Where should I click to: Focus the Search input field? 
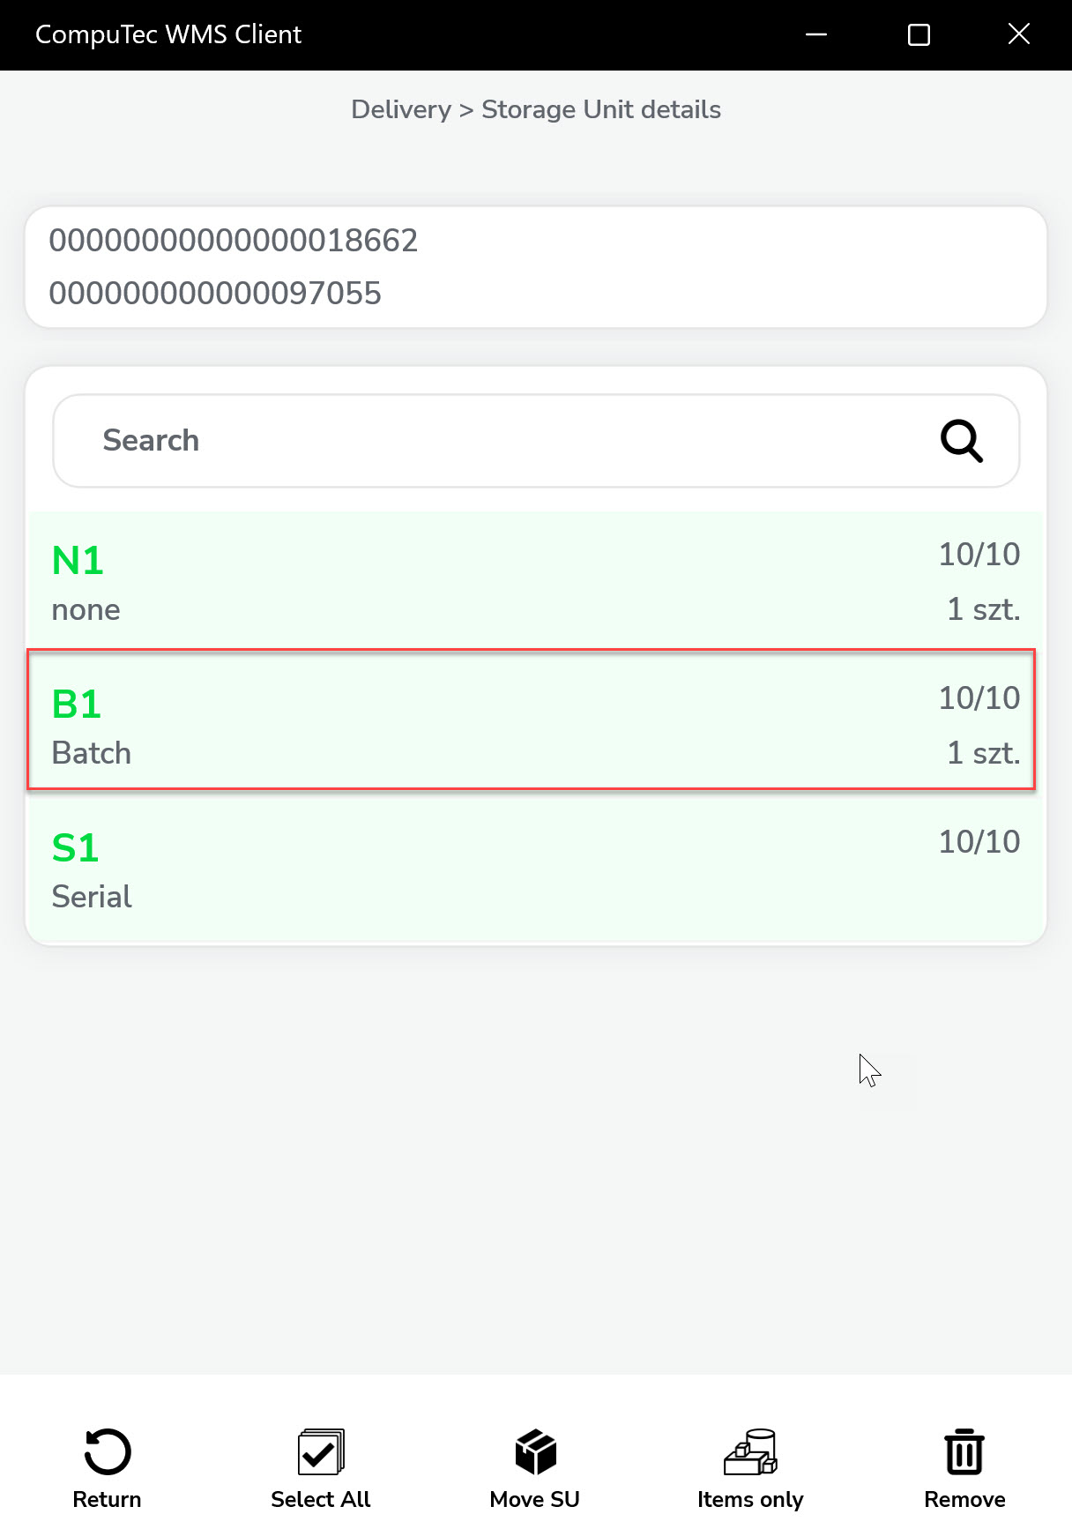coord(494,441)
